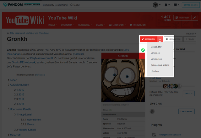Click the wiki activity pulse icon
The image size is (201, 138).
pyautogui.click(x=195, y=18)
